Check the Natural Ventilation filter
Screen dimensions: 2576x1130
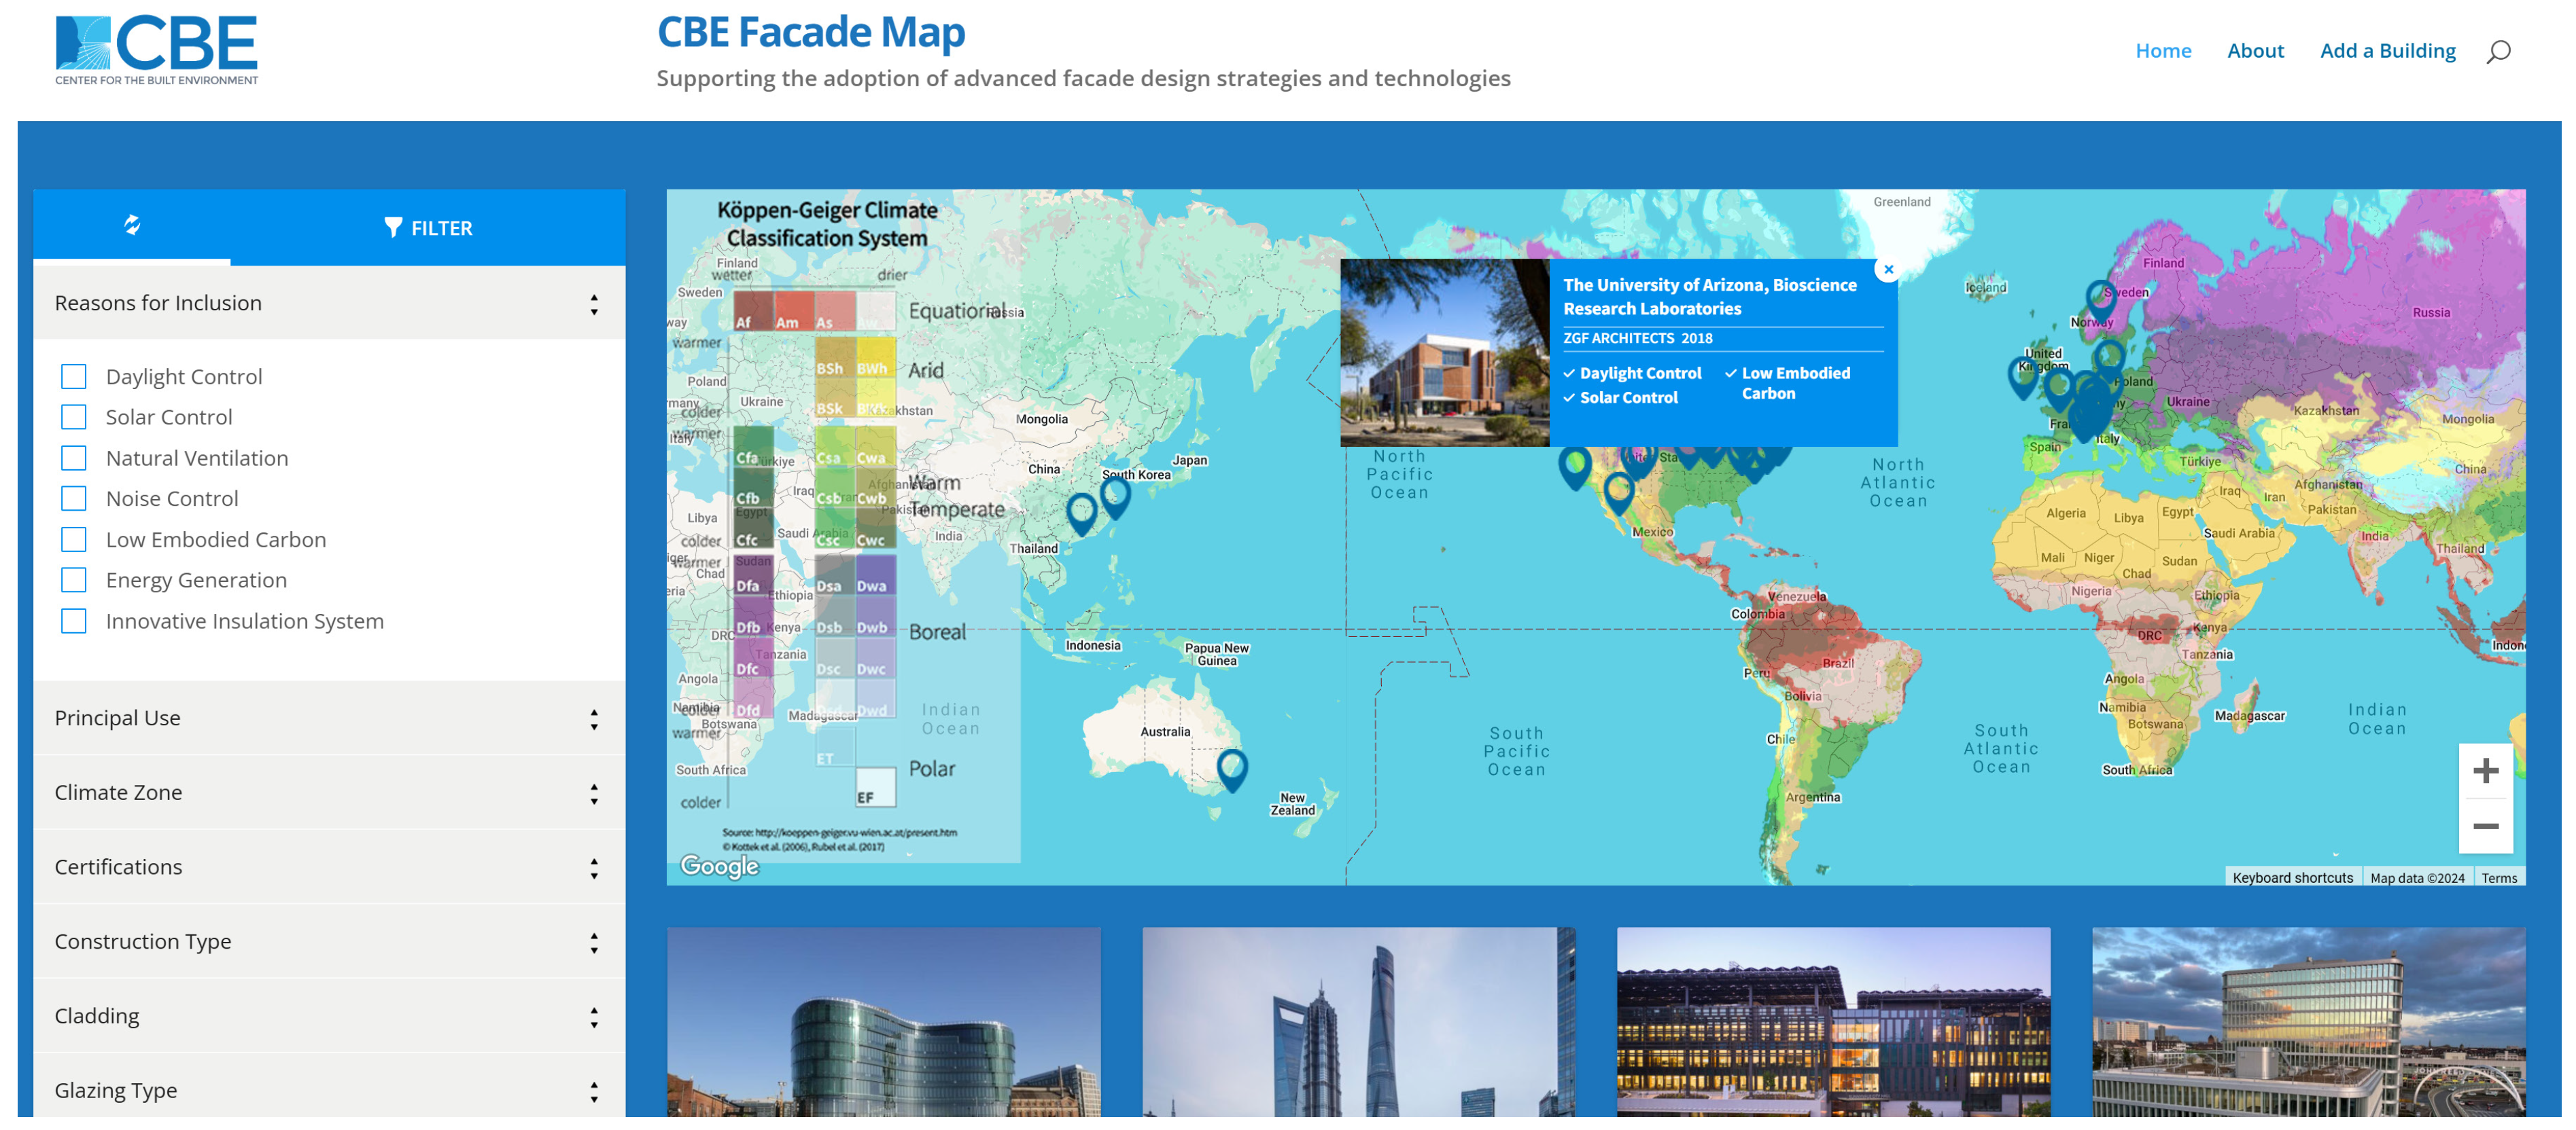point(74,458)
